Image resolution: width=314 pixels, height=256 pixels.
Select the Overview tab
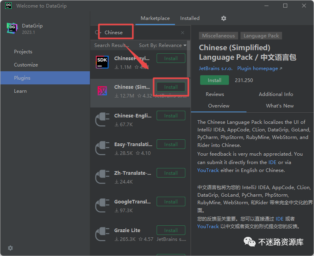[219, 106]
